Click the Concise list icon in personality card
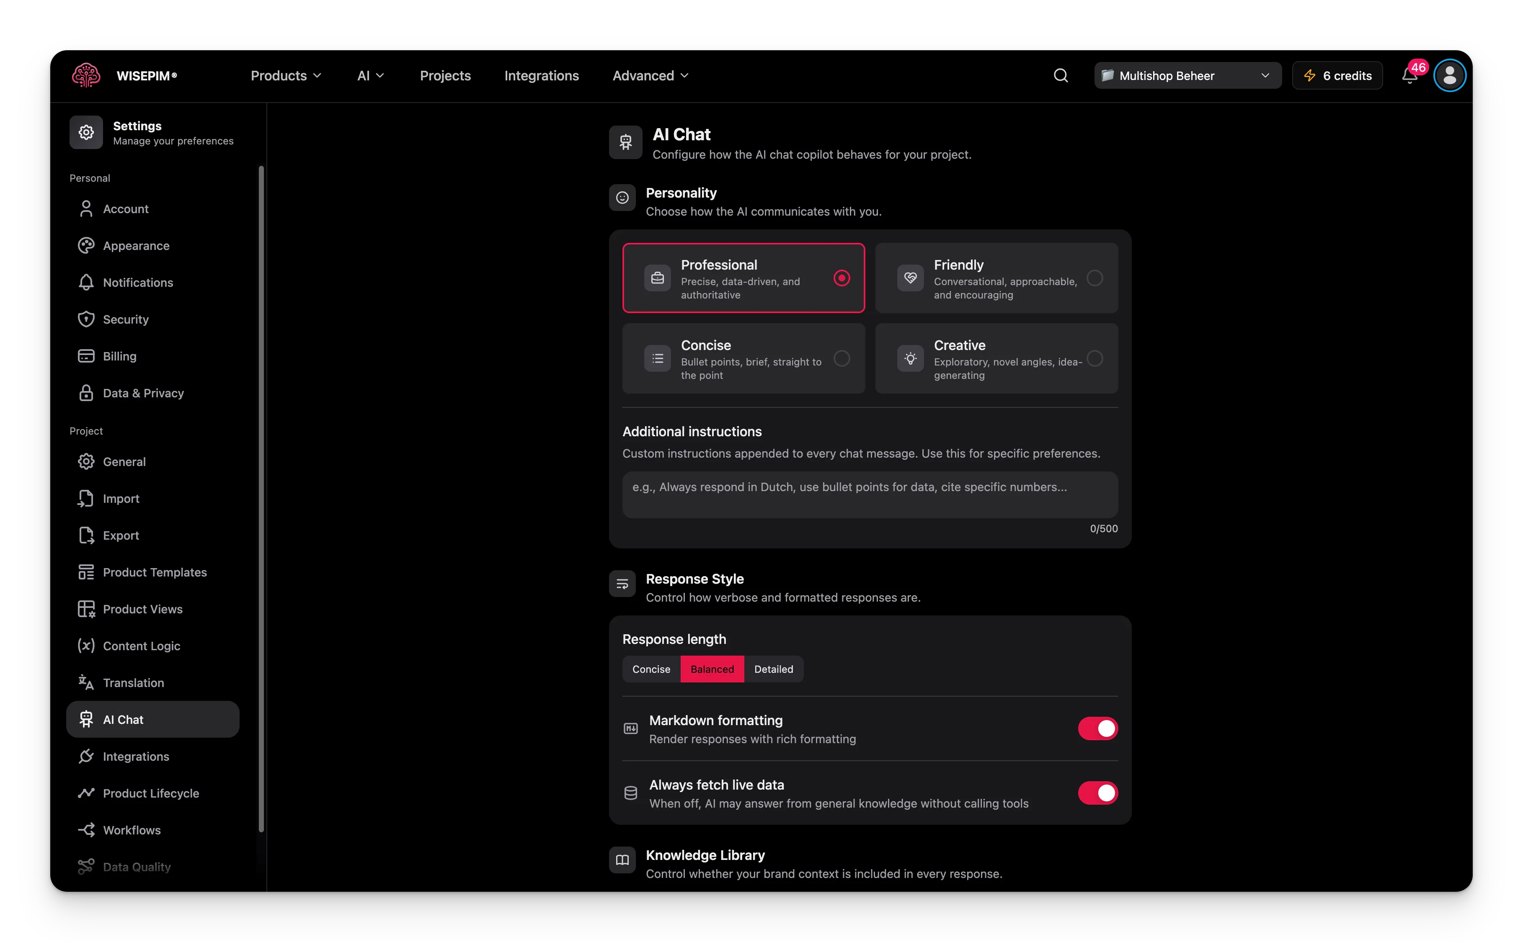This screenshot has height=942, width=1523. 657,358
